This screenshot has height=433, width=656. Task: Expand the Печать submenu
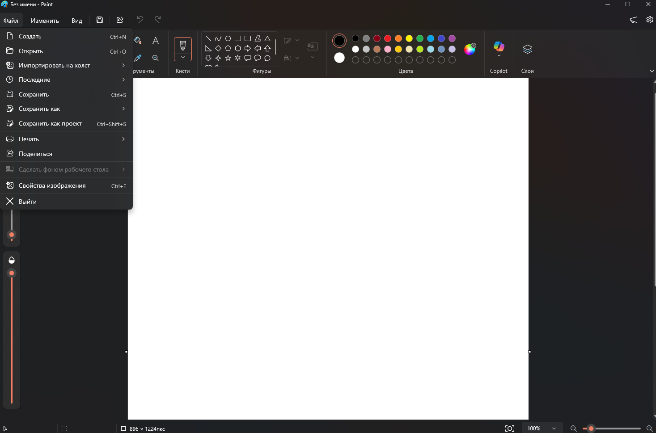click(66, 139)
